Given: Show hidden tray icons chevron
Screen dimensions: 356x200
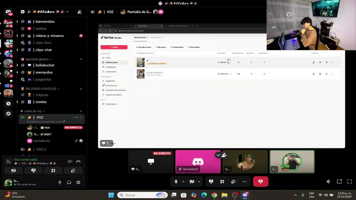Looking at the screenshot, I should 295,195.
